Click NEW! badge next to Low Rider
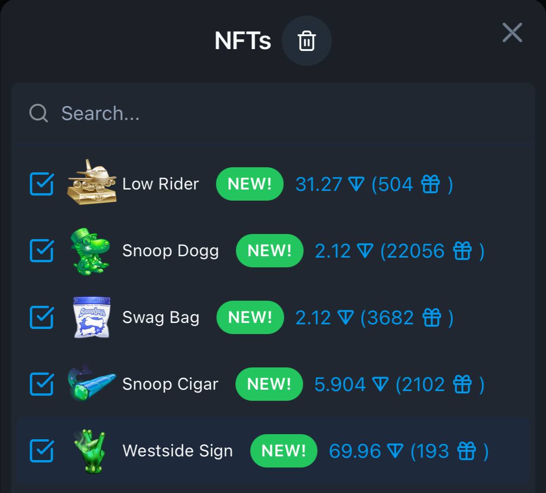546x493 pixels. (x=250, y=184)
